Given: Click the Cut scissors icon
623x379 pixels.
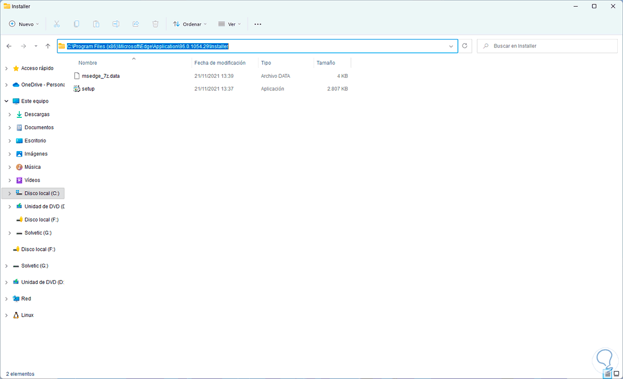Looking at the screenshot, I should coord(57,24).
